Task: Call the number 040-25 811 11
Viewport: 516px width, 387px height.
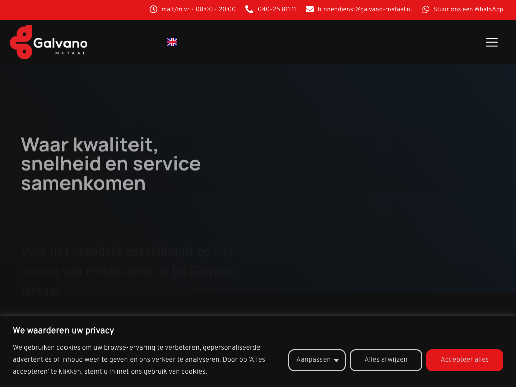Action: 277,9
